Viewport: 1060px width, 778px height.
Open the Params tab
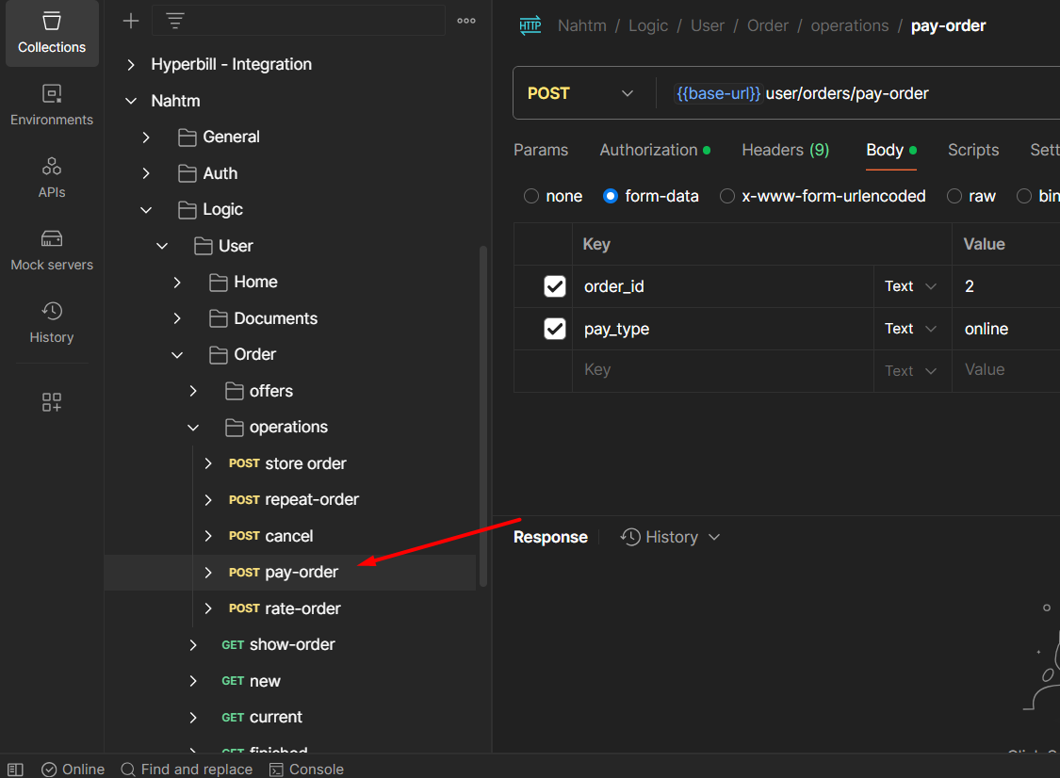pos(541,150)
